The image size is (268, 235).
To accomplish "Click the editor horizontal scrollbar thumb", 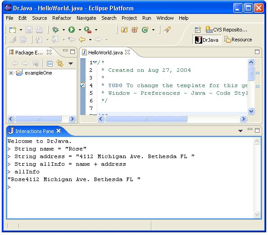I will point(146,119).
